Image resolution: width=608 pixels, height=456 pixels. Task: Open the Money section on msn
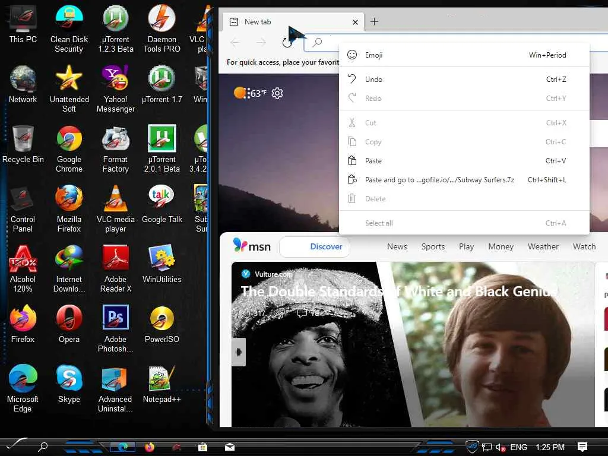[501, 246]
